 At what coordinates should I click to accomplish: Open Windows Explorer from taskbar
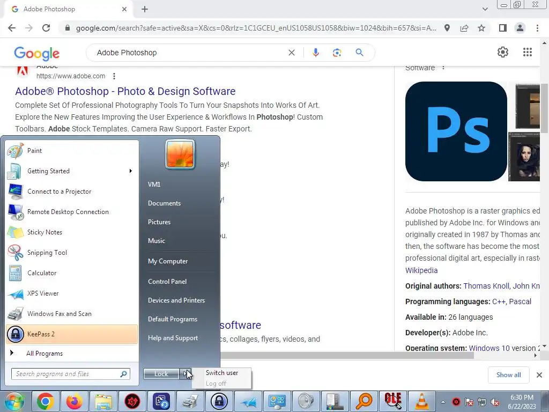pyautogui.click(x=103, y=401)
